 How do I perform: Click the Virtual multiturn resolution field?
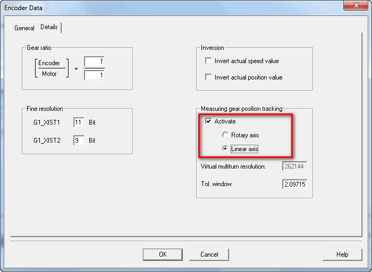(x=294, y=166)
